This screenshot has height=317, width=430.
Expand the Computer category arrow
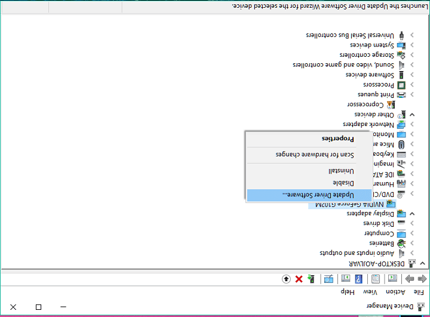[412, 233]
